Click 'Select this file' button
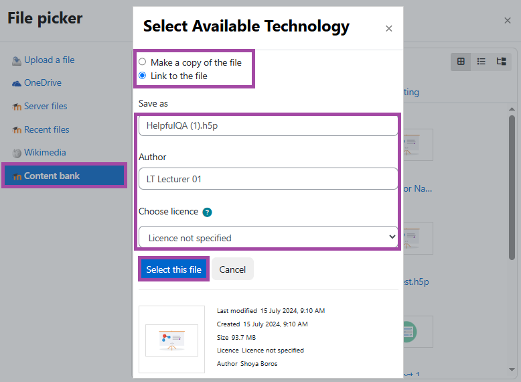The height and width of the screenshot is (382, 521). pyautogui.click(x=173, y=269)
